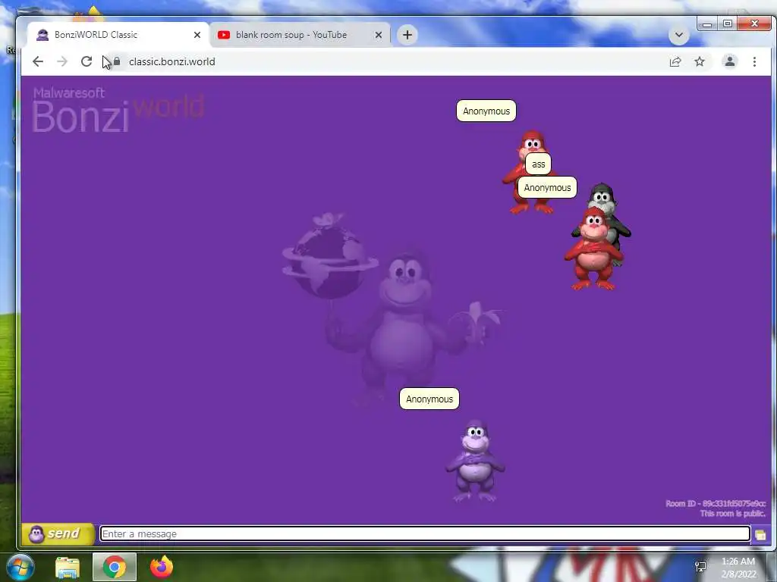
Task: Open File Explorer from the taskbar
Action: pos(68,567)
